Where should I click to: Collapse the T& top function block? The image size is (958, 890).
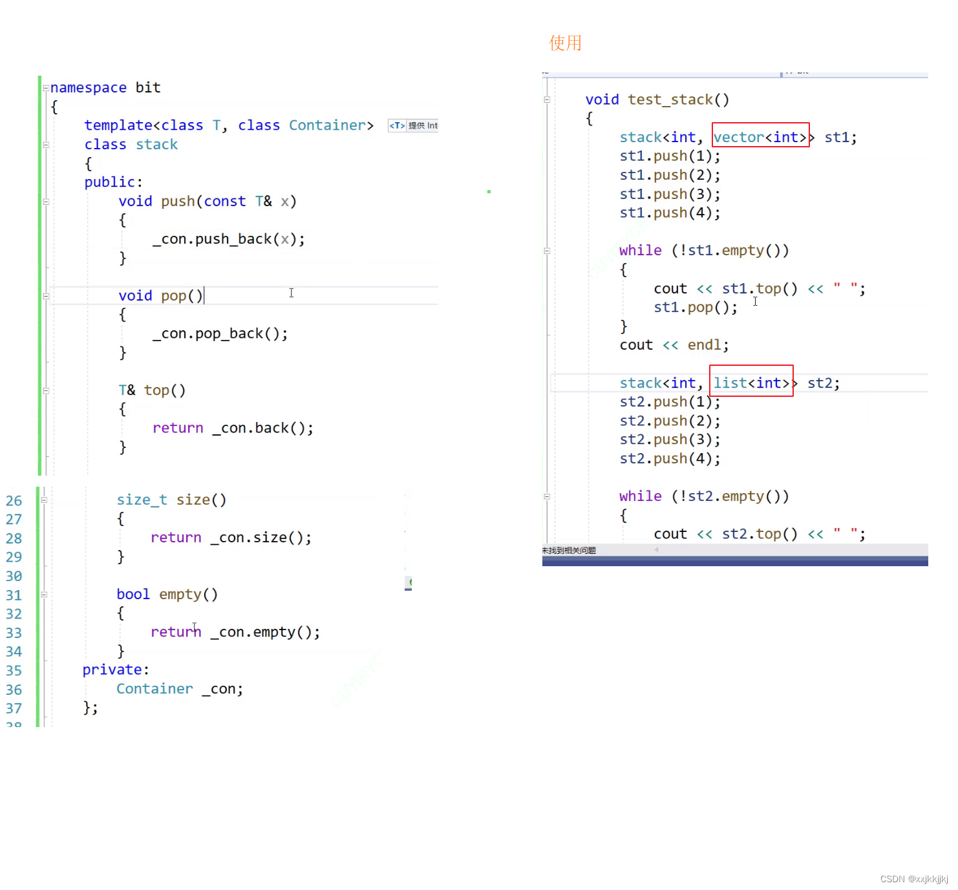[x=46, y=390]
